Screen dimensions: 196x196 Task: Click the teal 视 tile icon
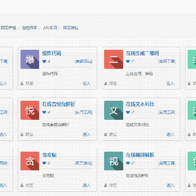point(113,161)
